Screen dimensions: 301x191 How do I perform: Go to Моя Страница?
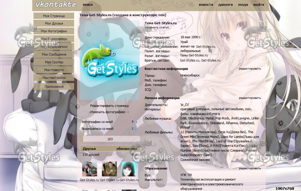(54, 16)
